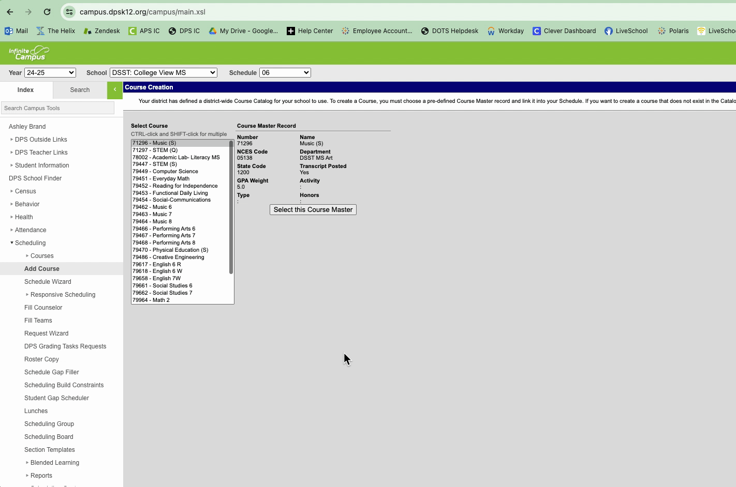Select 71297 - STEM (Q) course

(x=180, y=150)
